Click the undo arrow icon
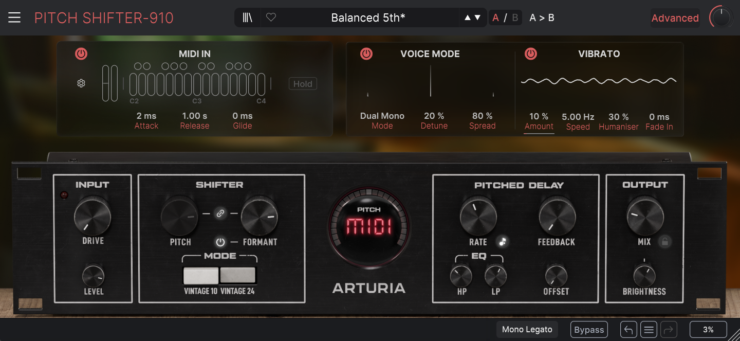Image resolution: width=740 pixels, height=341 pixels. tap(628, 330)
